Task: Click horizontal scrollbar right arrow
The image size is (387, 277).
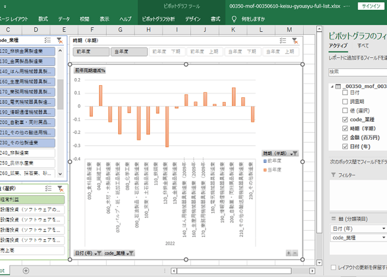Action: coord(312,271)
